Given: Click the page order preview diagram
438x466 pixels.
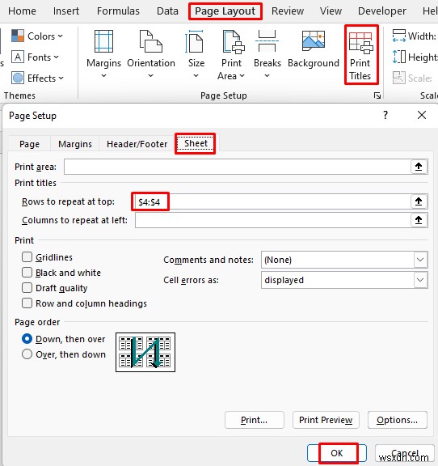Looking at the screenshot, I should click(x=145, y=352).
